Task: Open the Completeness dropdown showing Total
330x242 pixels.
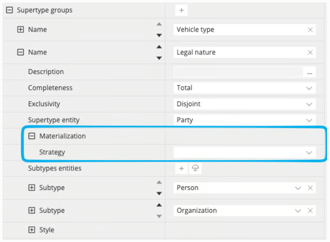Action: (245, 88)
